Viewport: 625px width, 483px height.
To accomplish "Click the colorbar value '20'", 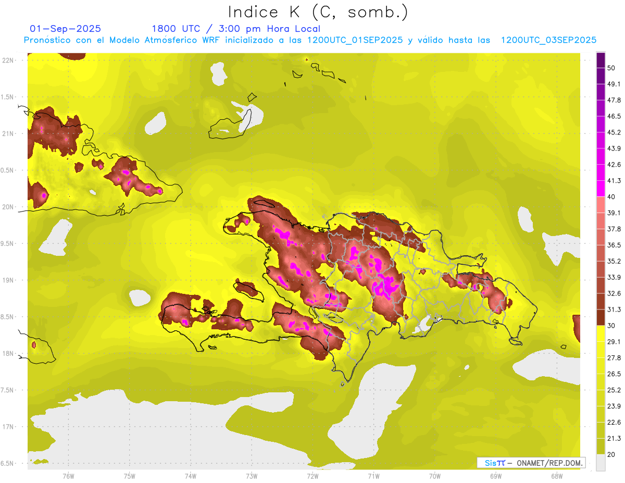I will [x=612, y=455].
